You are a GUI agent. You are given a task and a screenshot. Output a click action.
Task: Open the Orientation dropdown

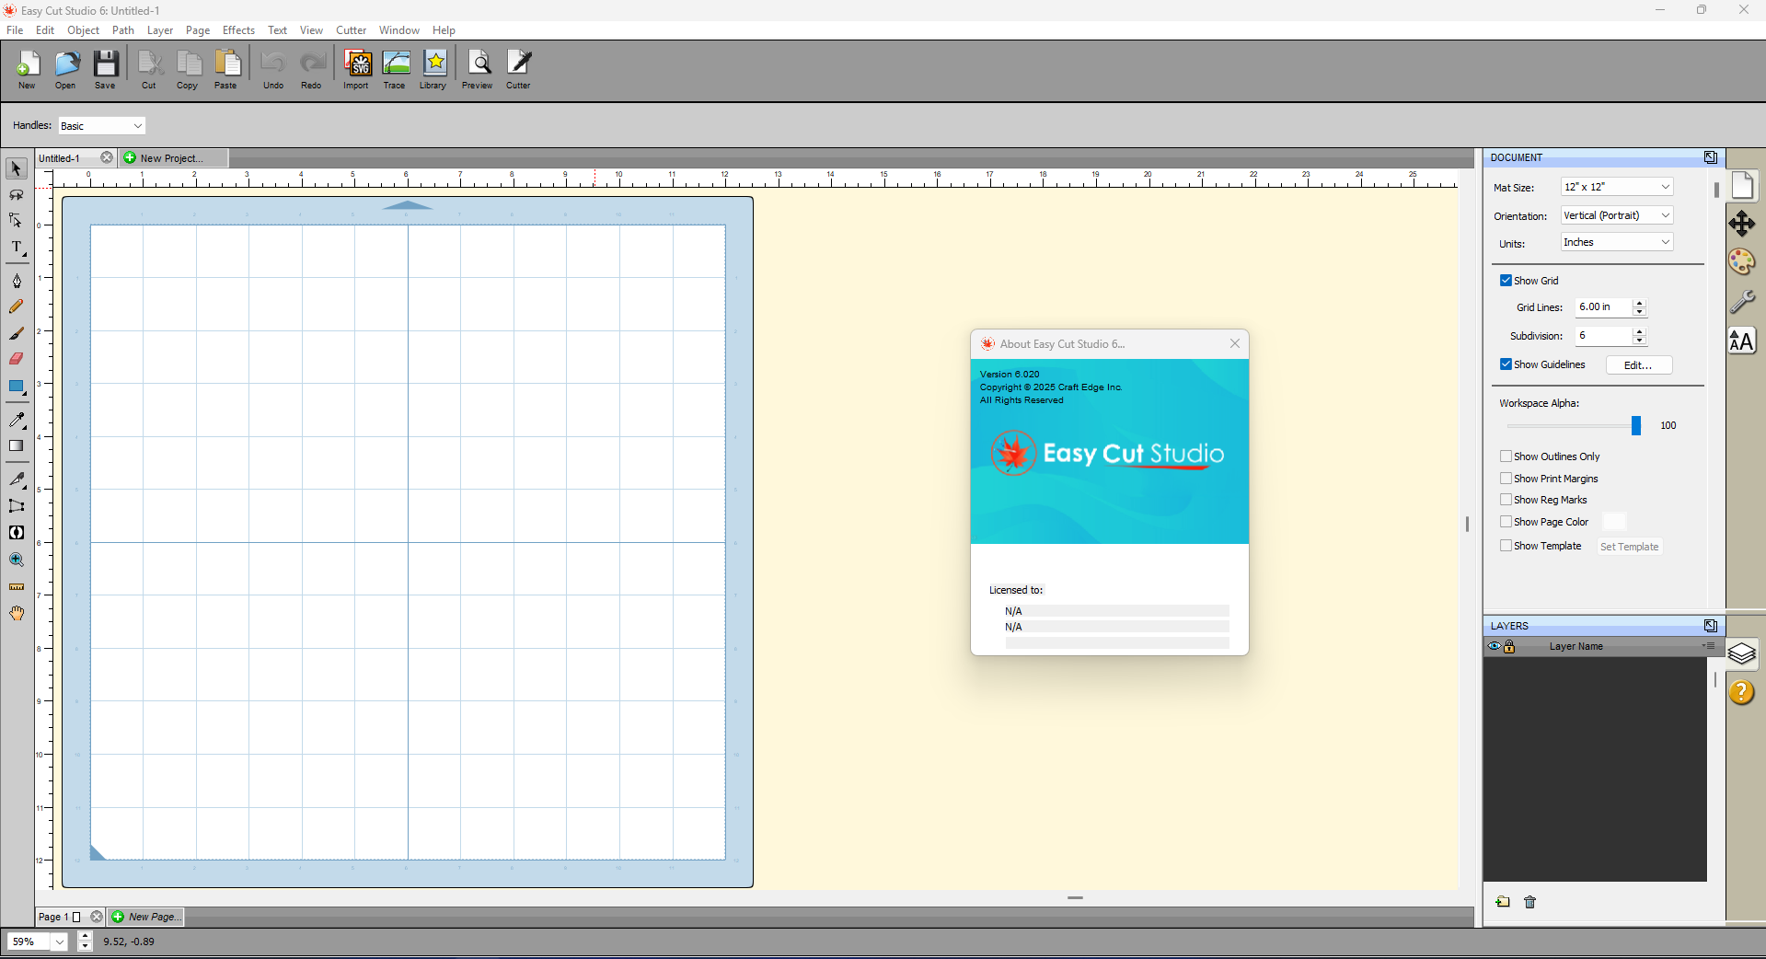point(1617,215)
